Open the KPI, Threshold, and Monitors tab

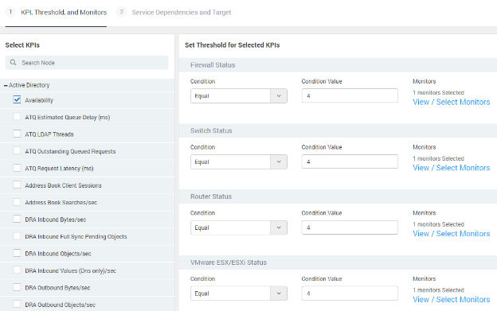point(64,13)
